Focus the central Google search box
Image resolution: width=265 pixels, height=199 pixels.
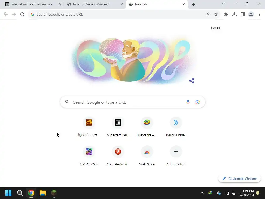tap(133, 102)
